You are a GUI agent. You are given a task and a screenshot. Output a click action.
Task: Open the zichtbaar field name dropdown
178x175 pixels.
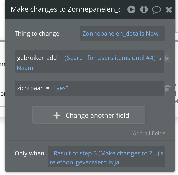tap(30, 88)
